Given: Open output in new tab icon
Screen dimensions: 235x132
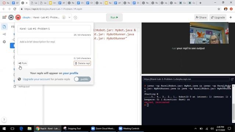Looking at the screenshot, I should [232, 79].
